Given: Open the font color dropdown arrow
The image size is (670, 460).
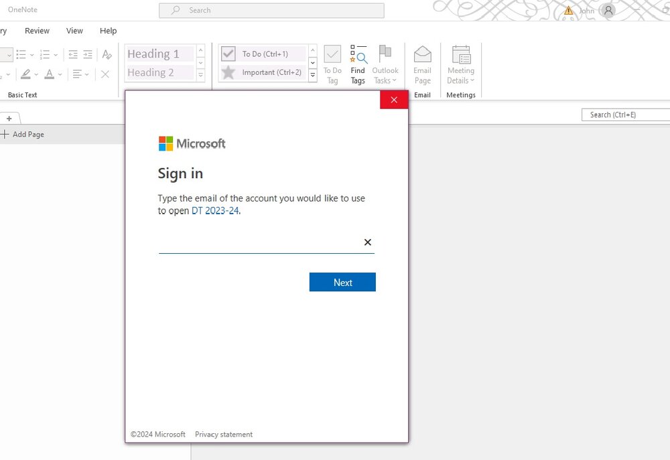Looking at the screenshot, I should tap(60, 74).
